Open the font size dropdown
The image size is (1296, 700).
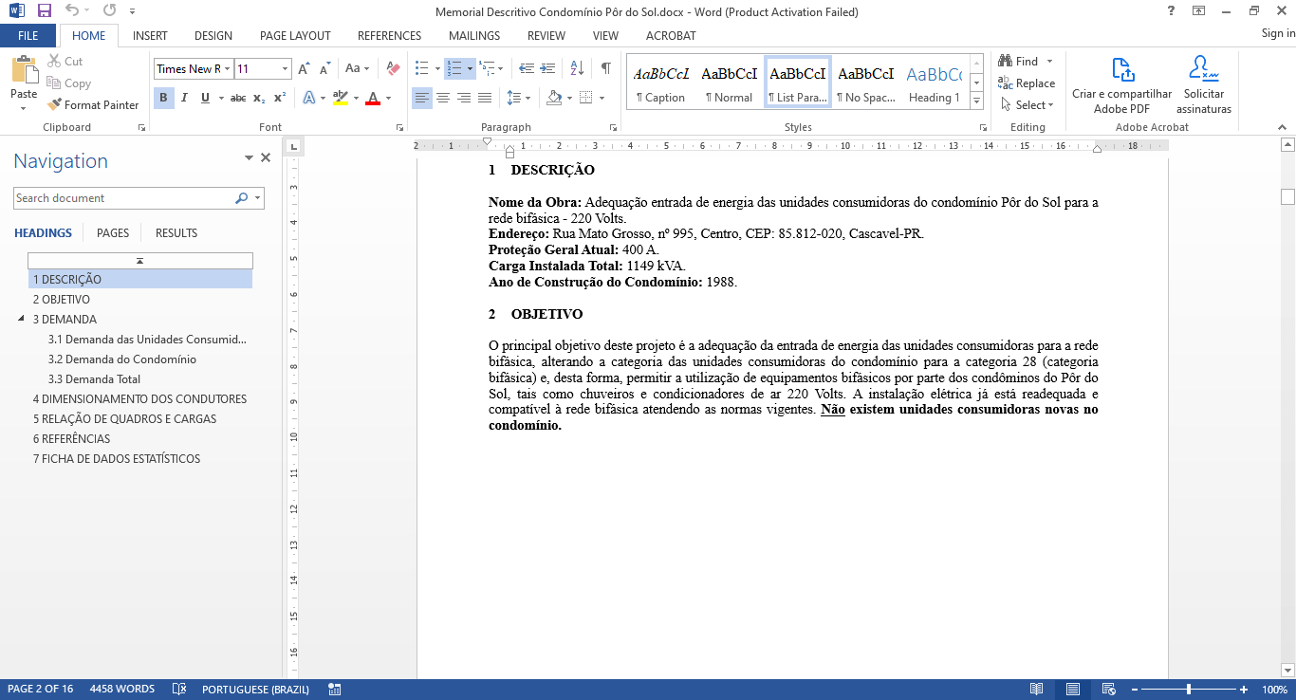(x=285, y=69)
